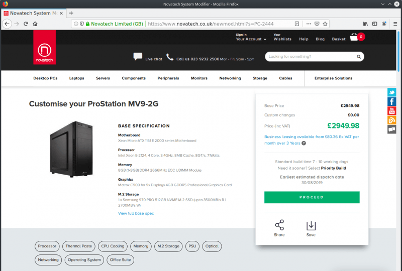Open Your Wishlists

click(x=282, y=37)
